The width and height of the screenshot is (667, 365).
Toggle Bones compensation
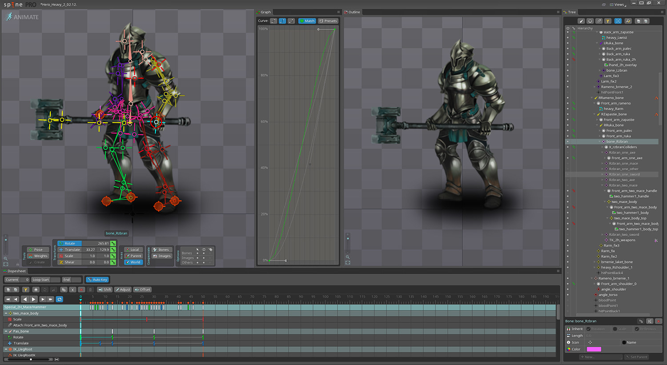(x=161, y=249)
